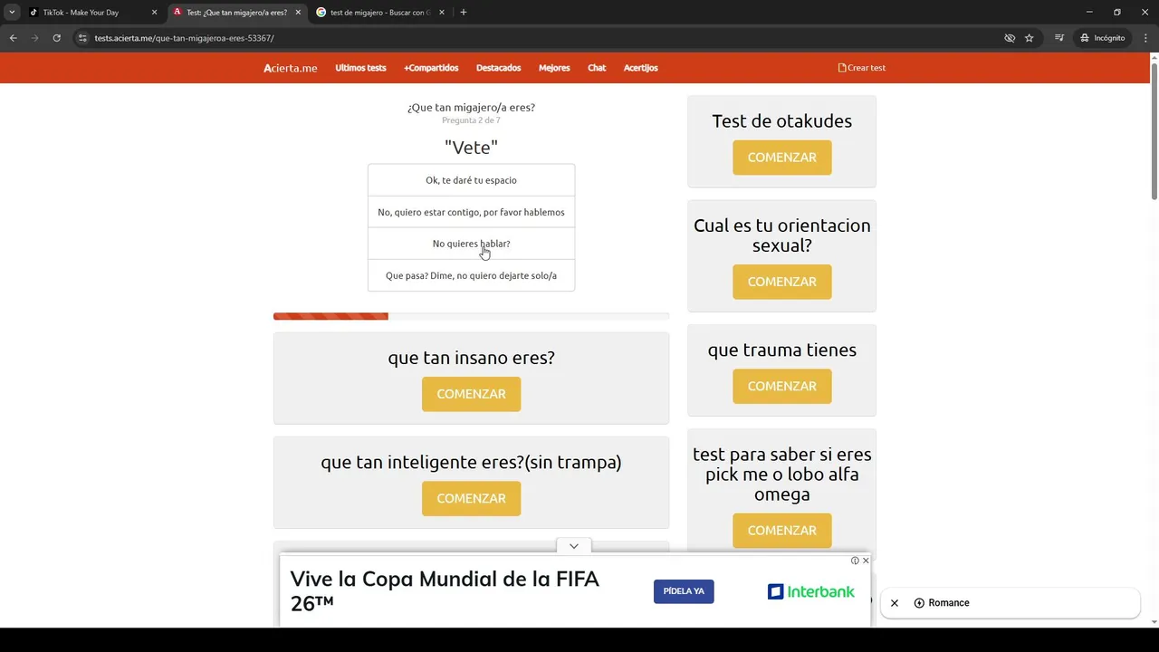Open the Mejores menu item
Image resolution: width=1159 pixels, height=652 pixels.
point(554,68)
